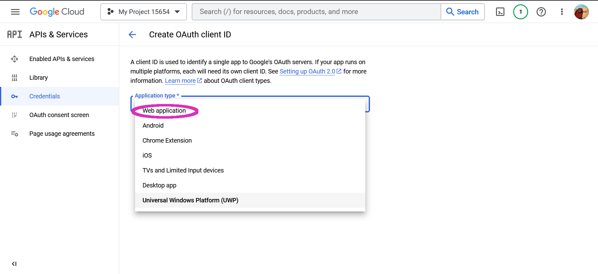Open the Library page
This screenshot has height=274, width=598.
click(x=60, y=78)
